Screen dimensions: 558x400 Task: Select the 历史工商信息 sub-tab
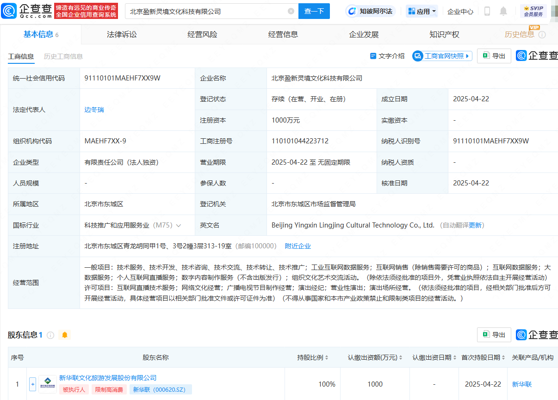click(x=63, y=56)
